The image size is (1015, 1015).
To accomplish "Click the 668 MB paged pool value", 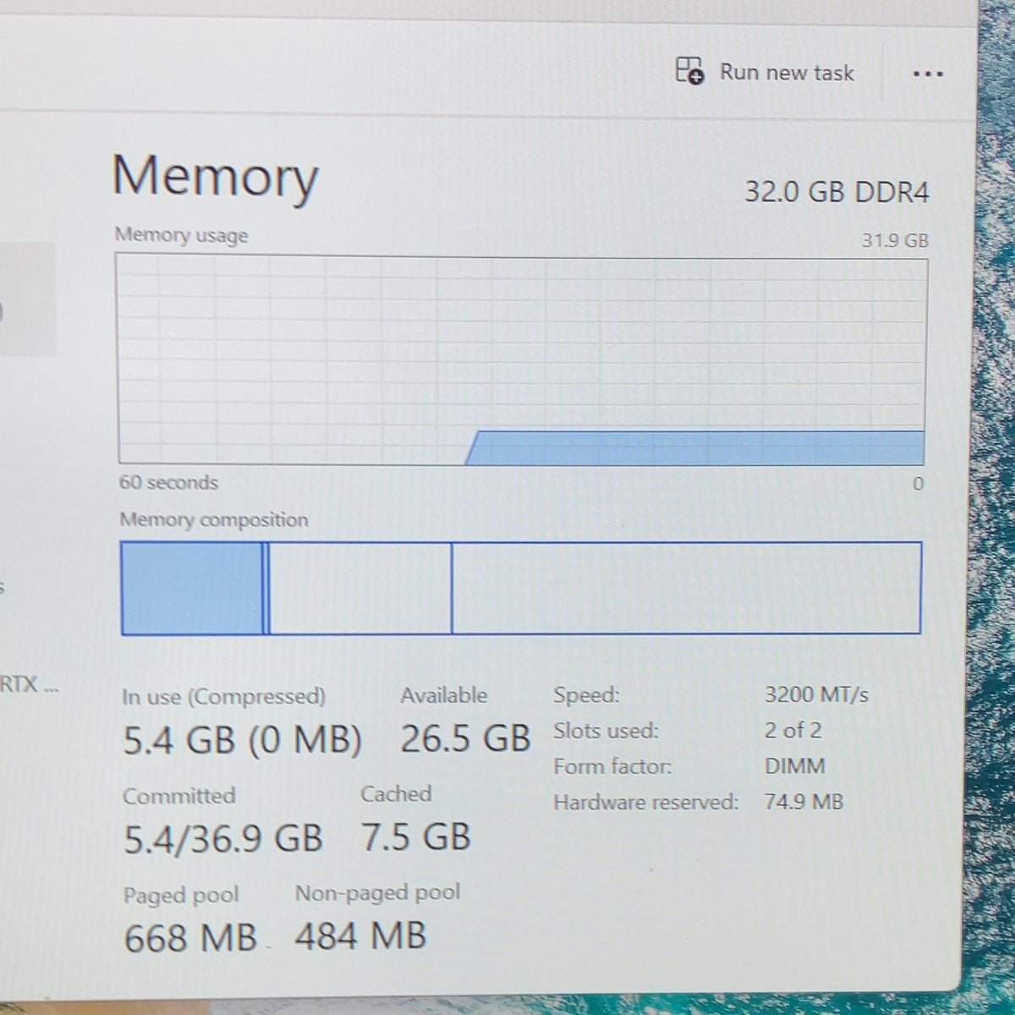I will pos(190,938).
